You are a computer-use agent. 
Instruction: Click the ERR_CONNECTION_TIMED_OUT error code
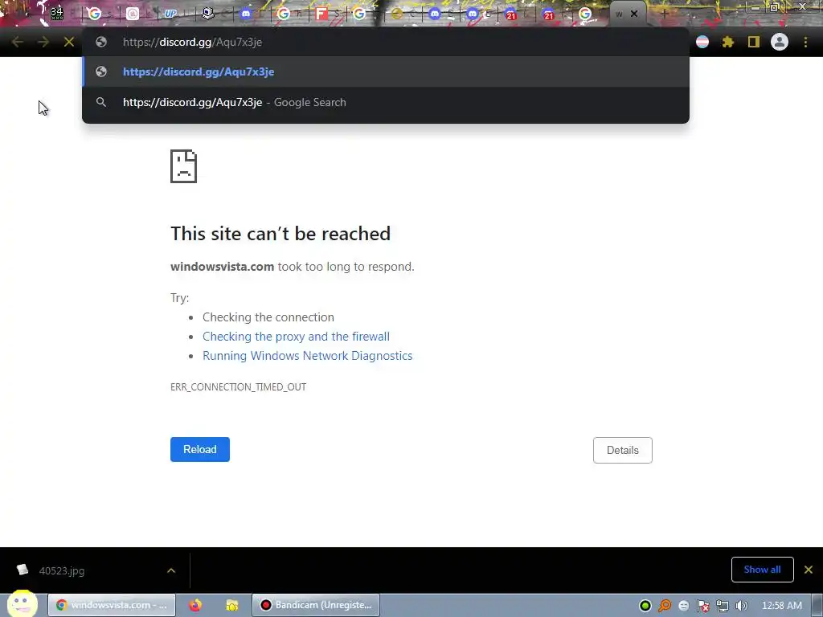pyautogui.click(x=238, y=387)
